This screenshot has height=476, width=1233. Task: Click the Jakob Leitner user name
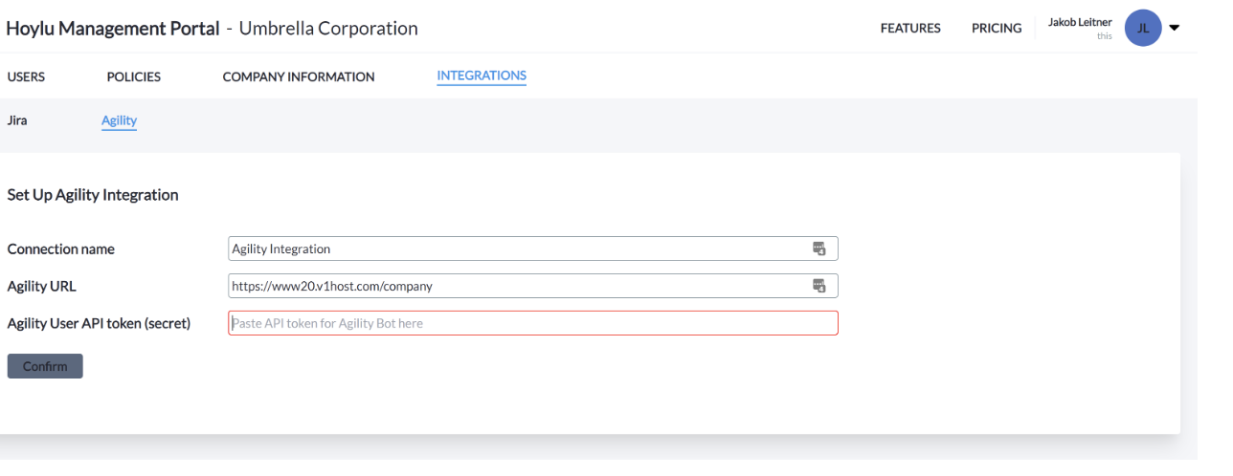pyautogui.click(x=1080, y=22)
